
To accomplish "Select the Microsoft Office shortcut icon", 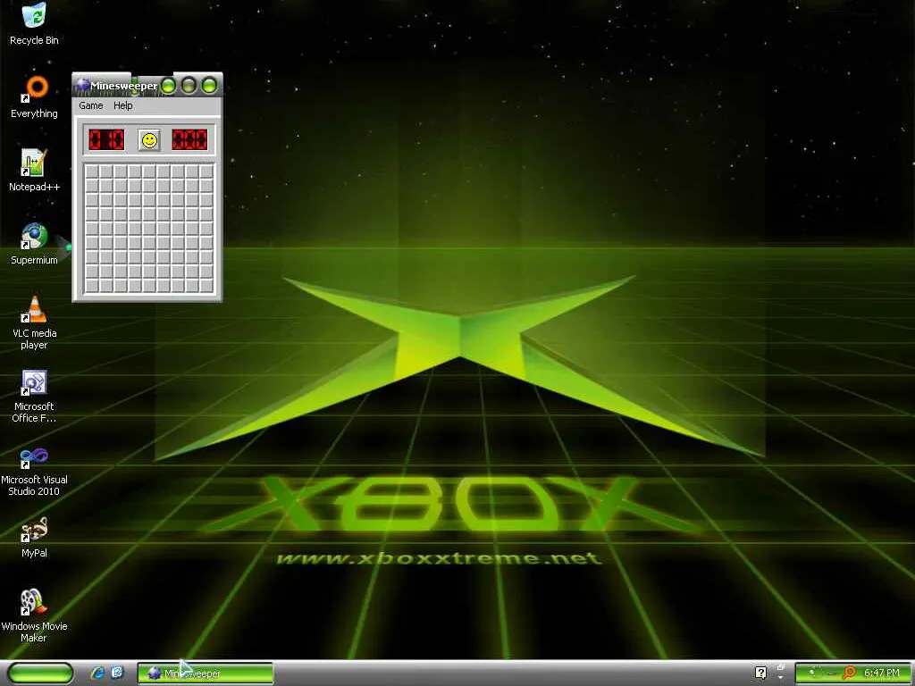I will [34, 396].
